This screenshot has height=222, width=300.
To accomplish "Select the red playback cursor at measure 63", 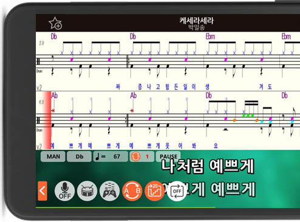I will 48,120.
